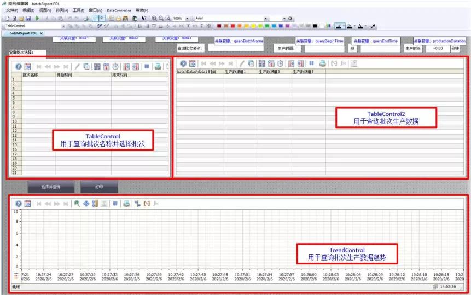The image size is (471, 295).
Task: Click the input field beside 查询批次名称
Action: click(236, 48)
